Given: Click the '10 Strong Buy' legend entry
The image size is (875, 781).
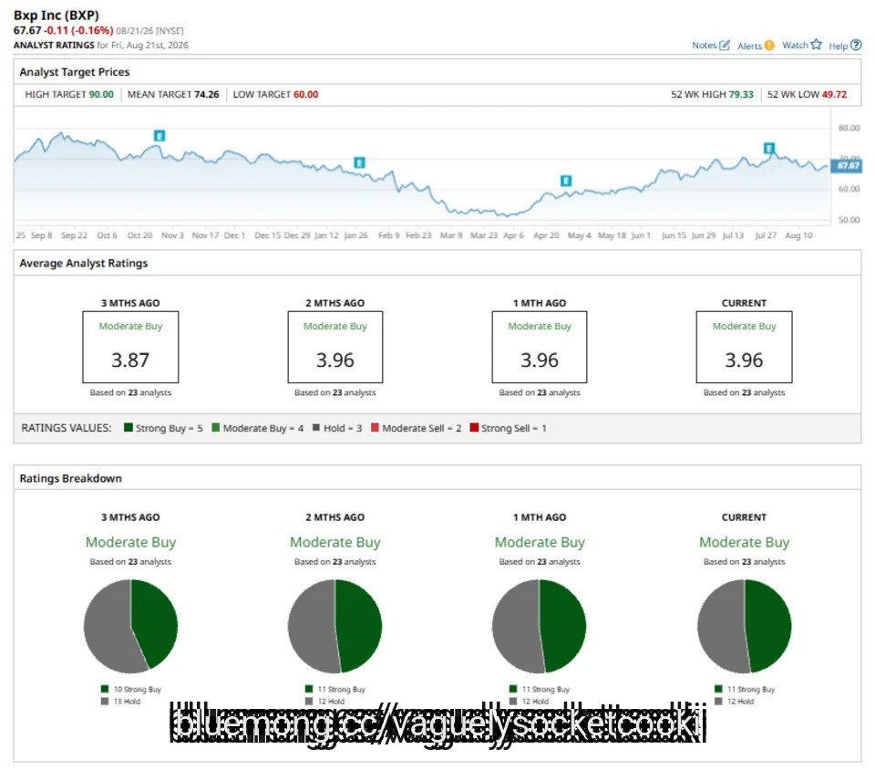Looking at the screenshot, I should point(131,690).
